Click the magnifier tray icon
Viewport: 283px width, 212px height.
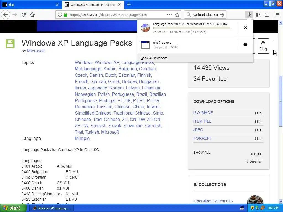click(x=263, y=208)
